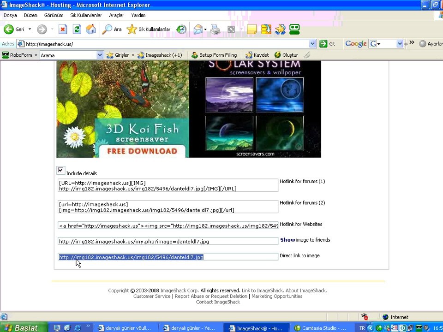This screenshot has height=332, width=443.
Task: Click the privacy blocked-cookie status bar icon
Action: pyautogui.click(x=365, y=317)
